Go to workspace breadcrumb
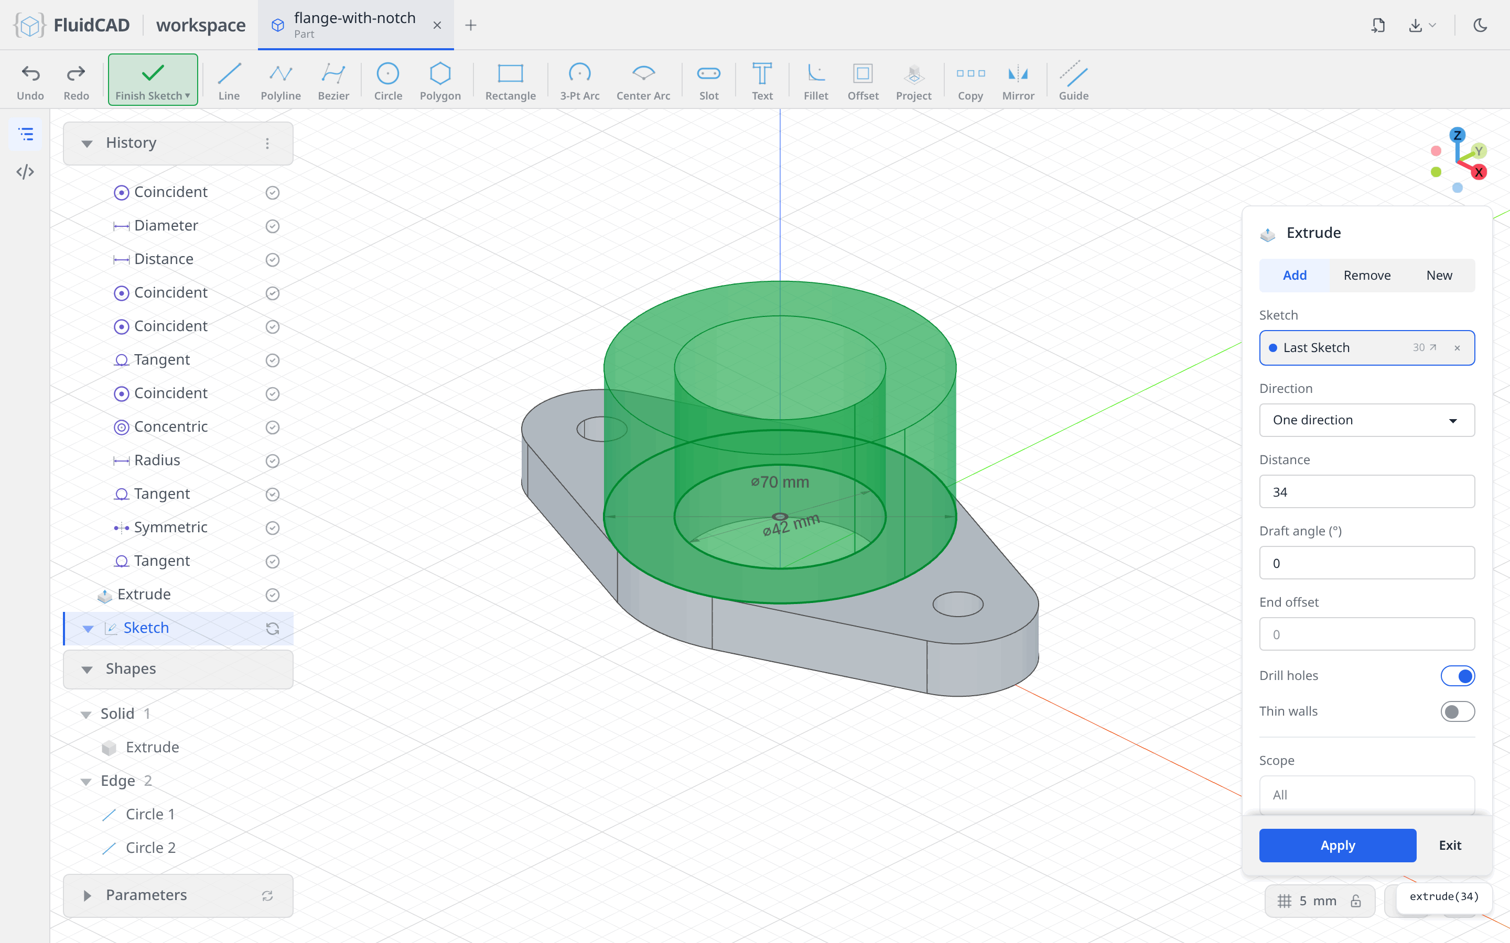 [x=201, y=25]
